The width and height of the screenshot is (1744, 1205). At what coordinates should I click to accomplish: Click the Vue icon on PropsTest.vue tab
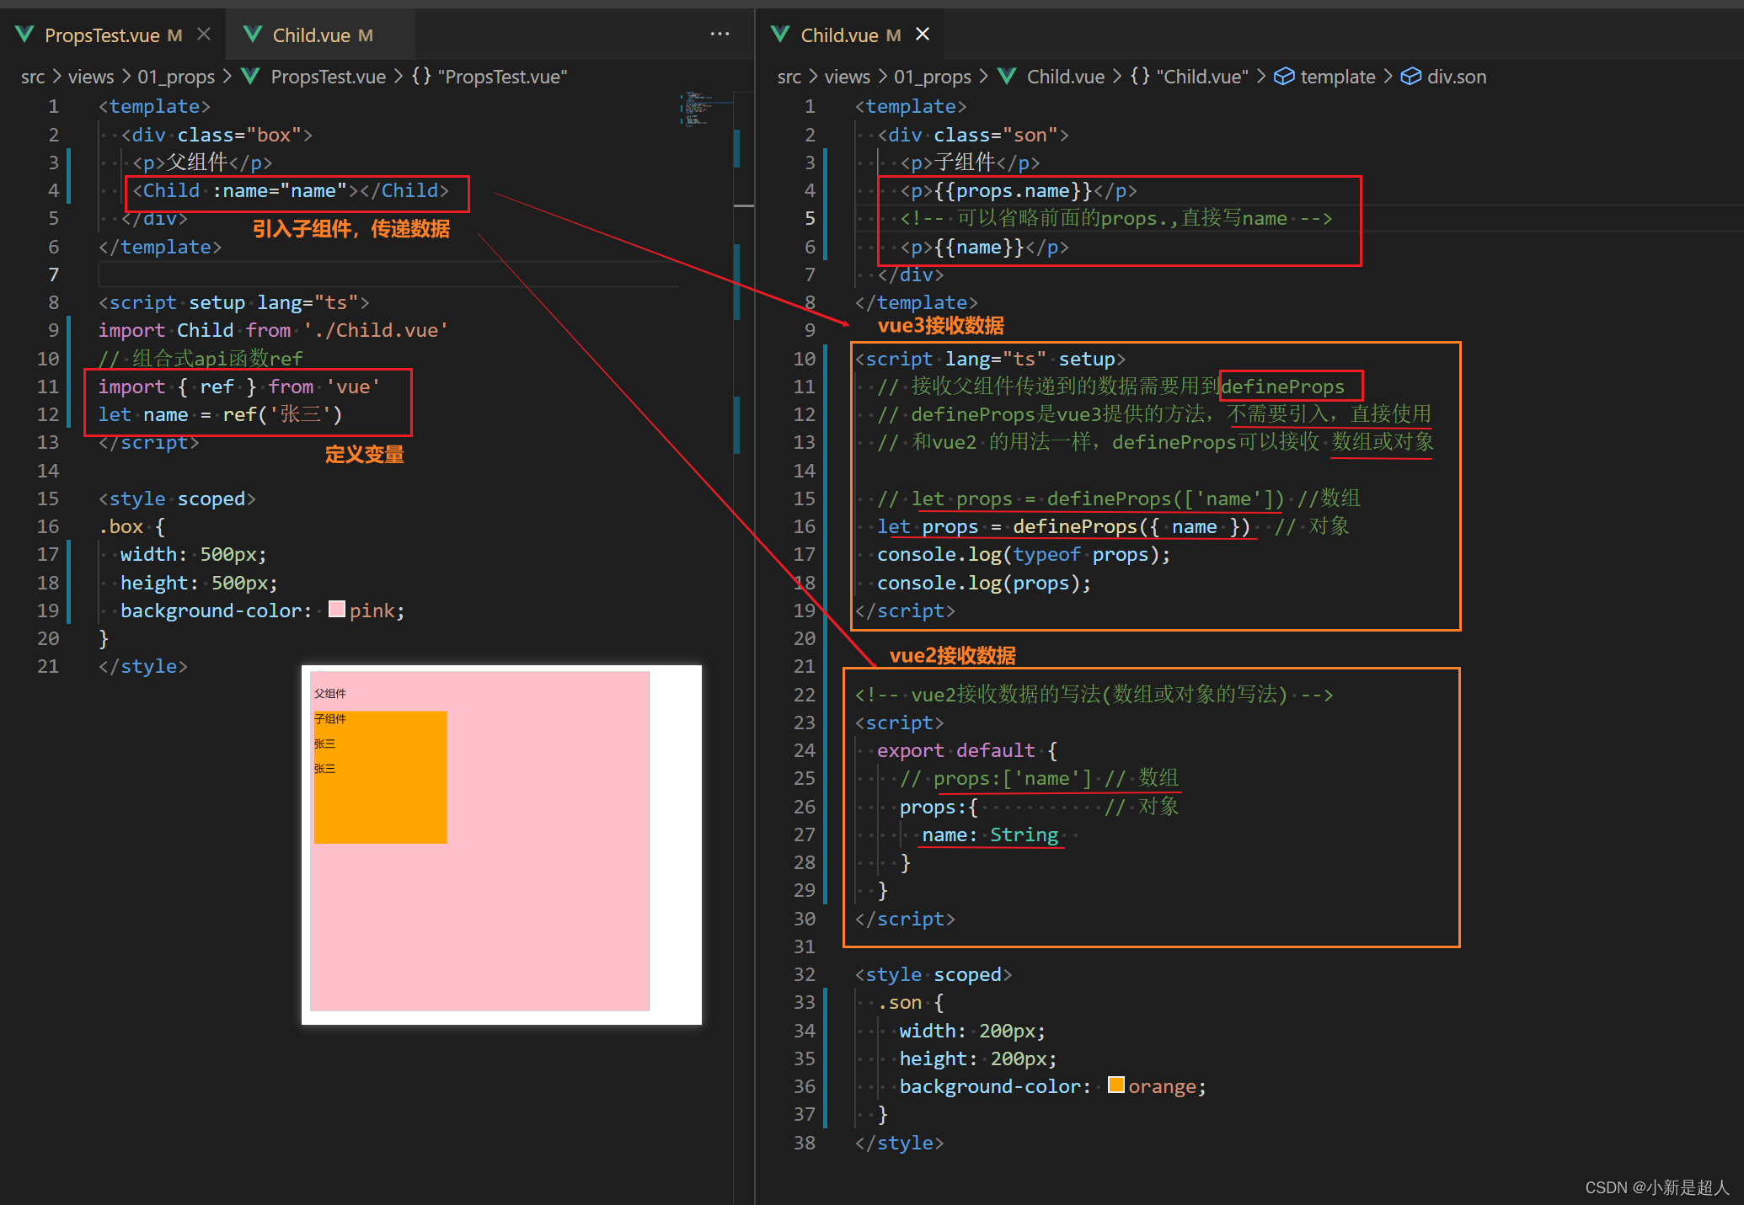(25, 35)
